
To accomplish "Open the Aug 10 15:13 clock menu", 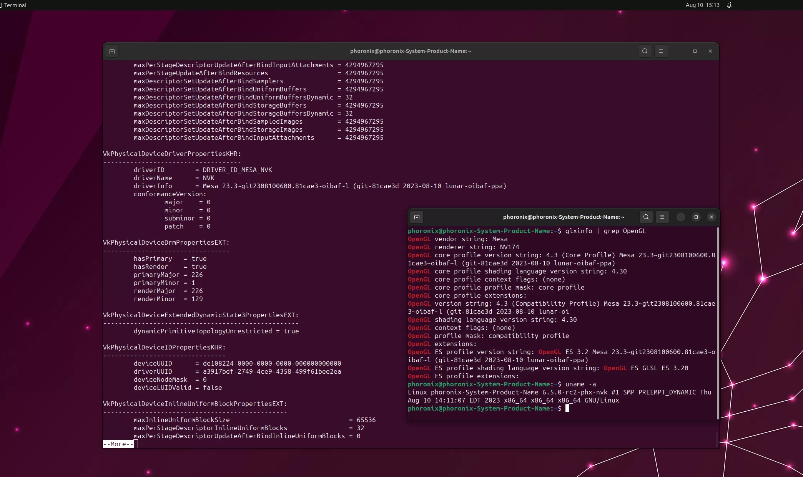I will coord(702,5).
